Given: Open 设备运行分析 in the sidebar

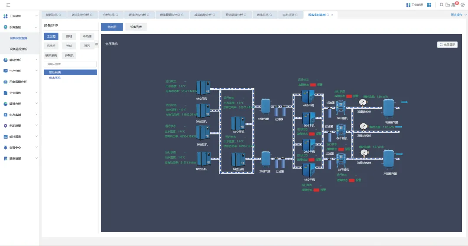Looking at the screenshot, I should click(18, 49).
